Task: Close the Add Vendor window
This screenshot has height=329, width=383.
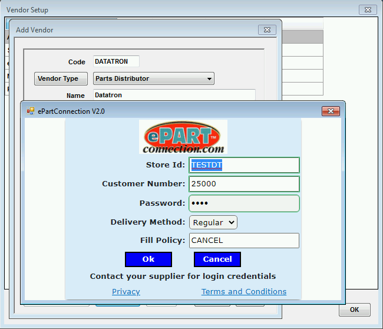Action: point(267,29)
